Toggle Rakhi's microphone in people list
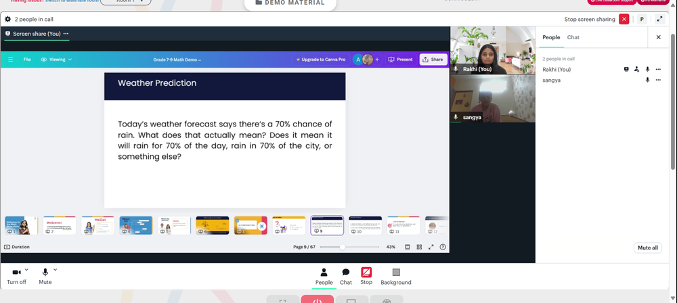 647,69
